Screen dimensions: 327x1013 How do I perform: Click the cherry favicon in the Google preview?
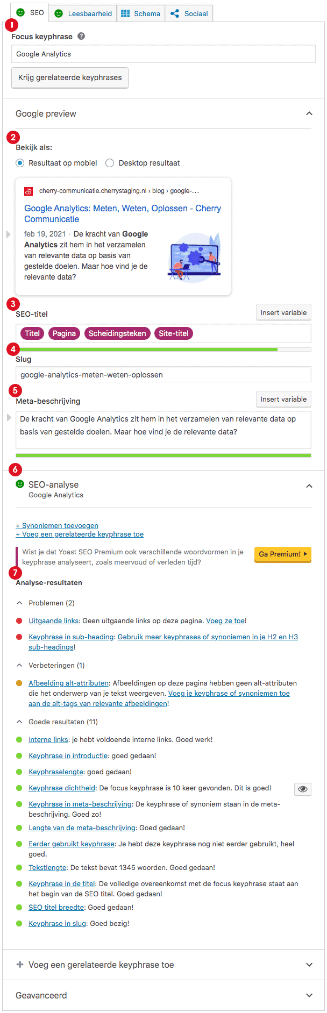(x=29, y=191)
